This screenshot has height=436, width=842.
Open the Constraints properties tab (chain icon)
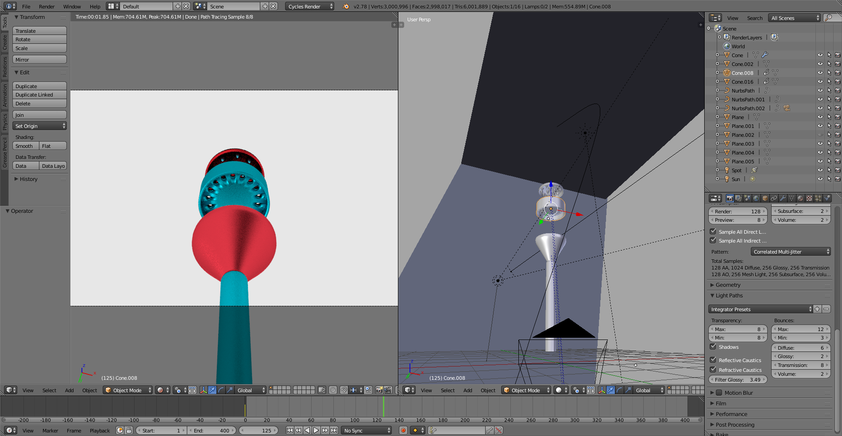click(x=774, y=198)
